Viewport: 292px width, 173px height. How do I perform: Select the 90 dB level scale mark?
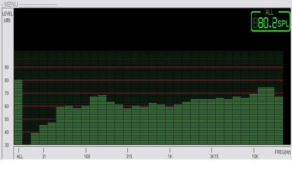[7, 67]
